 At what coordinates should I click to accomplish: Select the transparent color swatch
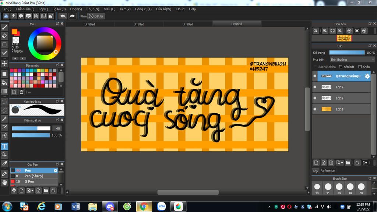point(15,40)
